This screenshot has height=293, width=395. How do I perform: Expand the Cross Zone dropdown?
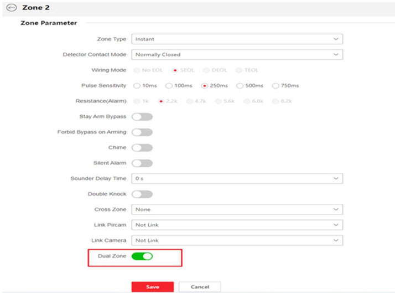tap(236, 209)
